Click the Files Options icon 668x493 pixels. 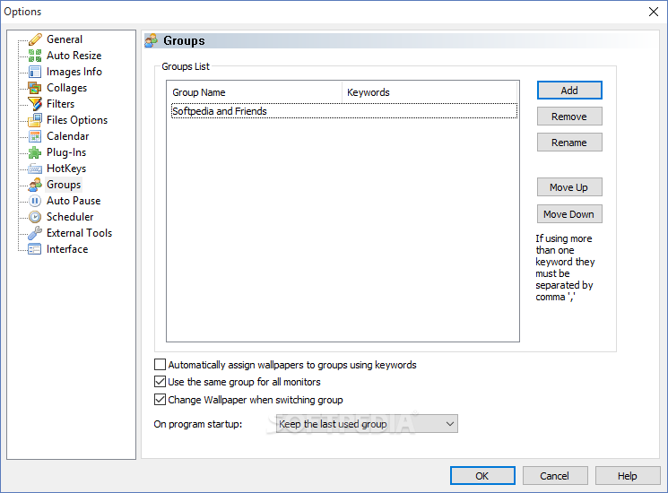[35, 120]
